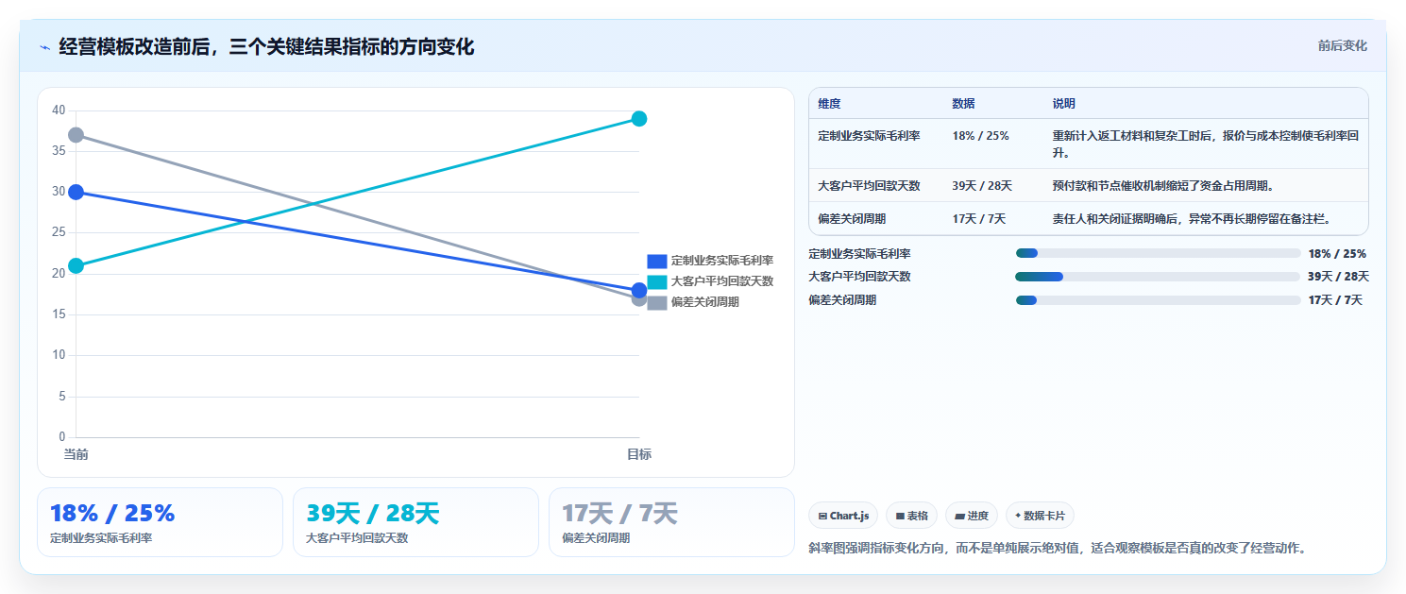The width and height of the screenshot is (1406, 594).
Task: Click the panel title 经营模板改造前后
Action: tap(266, 46)
